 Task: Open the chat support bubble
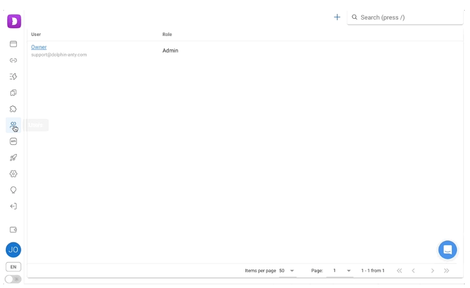448,250
